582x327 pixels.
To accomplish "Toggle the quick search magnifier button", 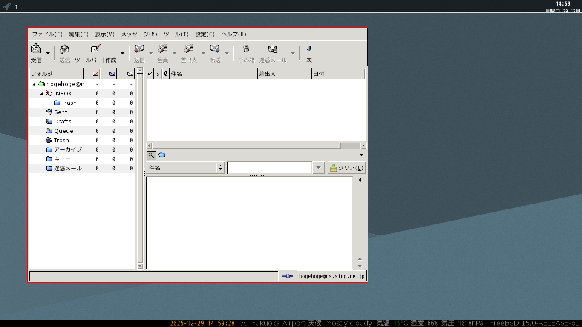I will [x=151, y=155].
